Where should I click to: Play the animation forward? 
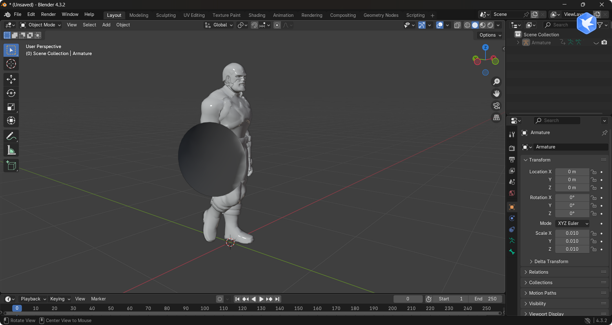coord(261,299)
